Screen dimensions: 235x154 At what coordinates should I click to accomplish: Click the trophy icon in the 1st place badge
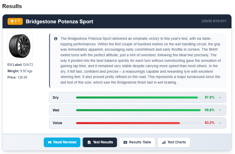[12, 22]
